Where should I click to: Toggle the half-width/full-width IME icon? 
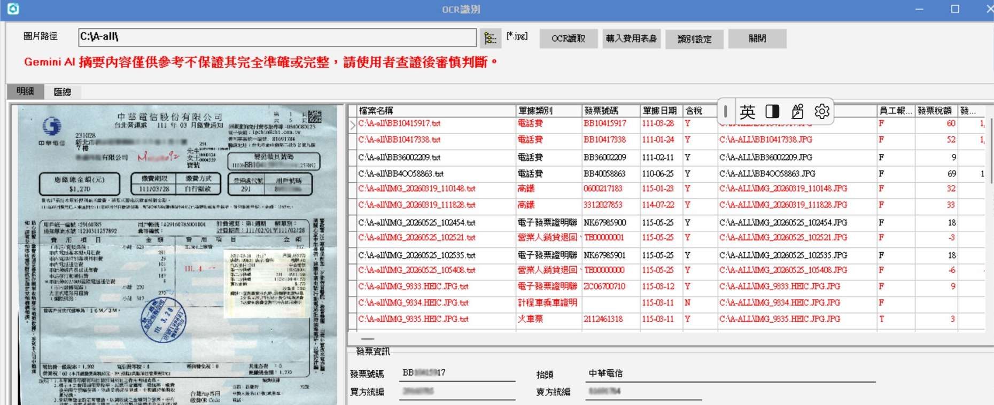tap(772, 111)
